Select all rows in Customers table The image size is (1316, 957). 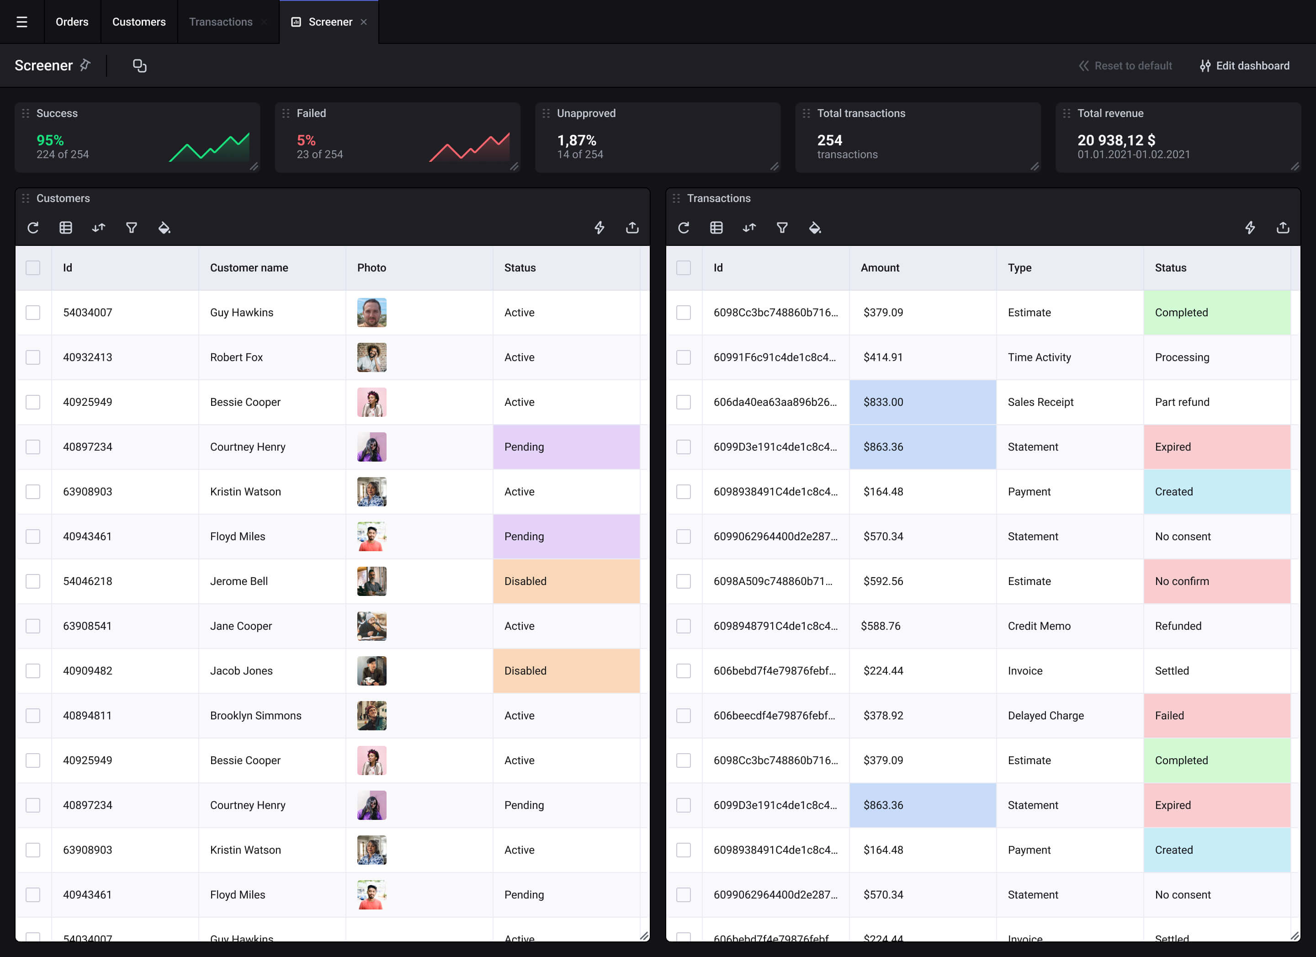(33, 267)
